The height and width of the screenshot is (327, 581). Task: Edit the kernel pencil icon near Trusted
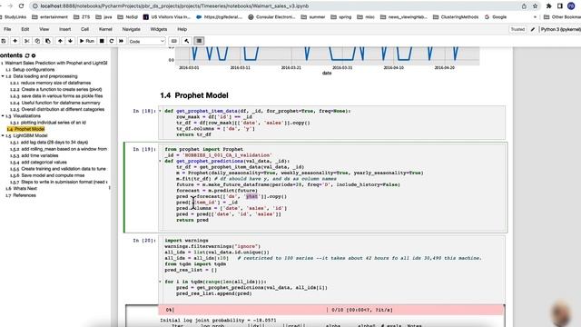click(533, 29)
